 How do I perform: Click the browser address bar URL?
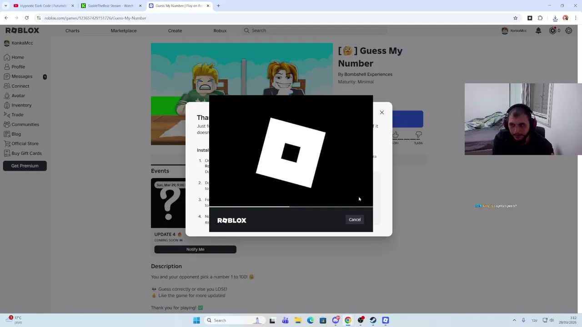95,18
